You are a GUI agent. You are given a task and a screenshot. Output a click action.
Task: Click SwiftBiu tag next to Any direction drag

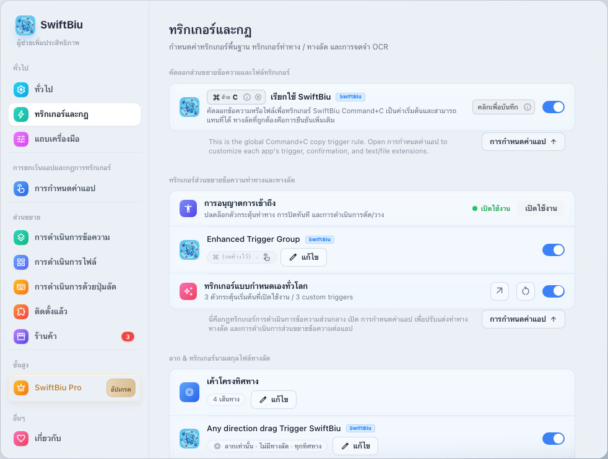pos(360,429)
